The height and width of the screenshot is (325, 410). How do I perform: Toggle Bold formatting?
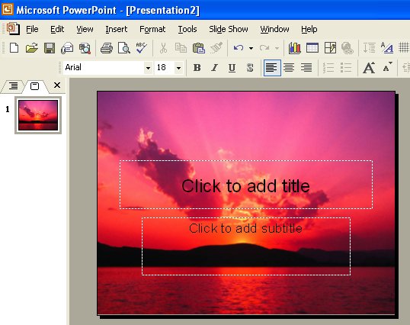pyautogui.click(x=197, y=68)
